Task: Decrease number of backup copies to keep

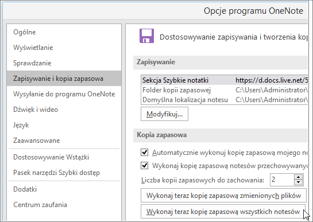Action: pos(299,182)
